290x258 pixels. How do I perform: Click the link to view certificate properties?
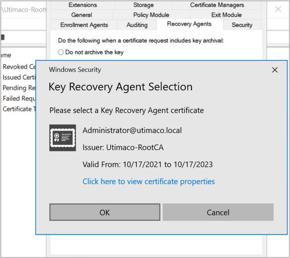[x=148, y=181]
